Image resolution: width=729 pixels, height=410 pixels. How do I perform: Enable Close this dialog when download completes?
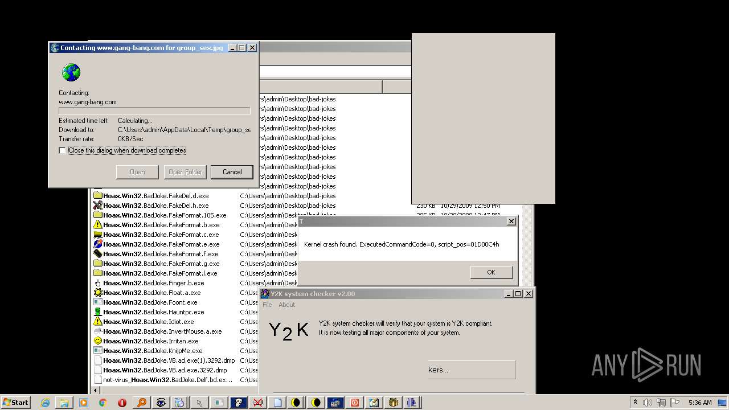point(63,150)
